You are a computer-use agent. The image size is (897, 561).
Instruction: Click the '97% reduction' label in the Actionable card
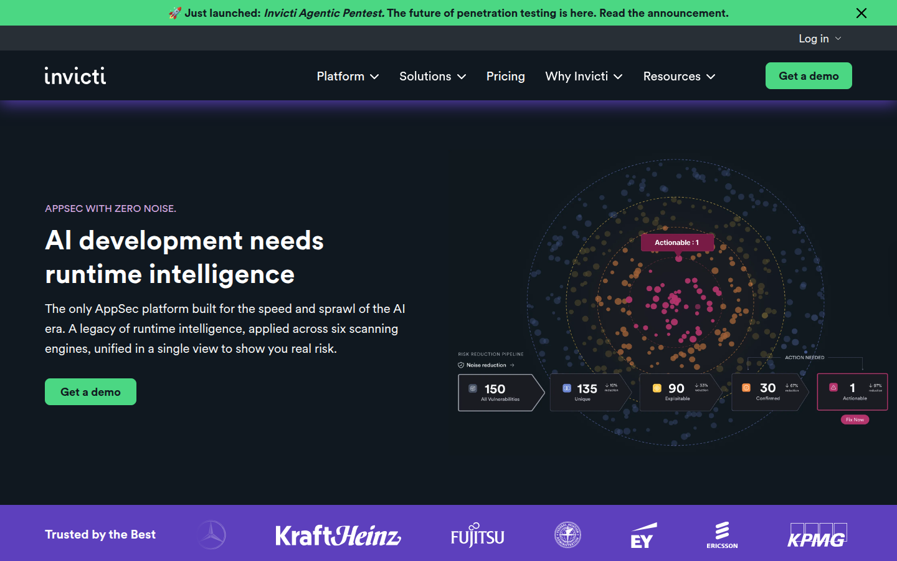coord(875,387)
